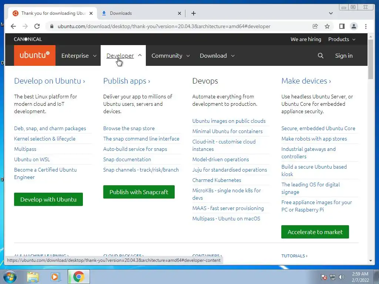Open Become a Certified Ubuntu Engineer
The image size is (379, 284).
(x=45, y=173)
